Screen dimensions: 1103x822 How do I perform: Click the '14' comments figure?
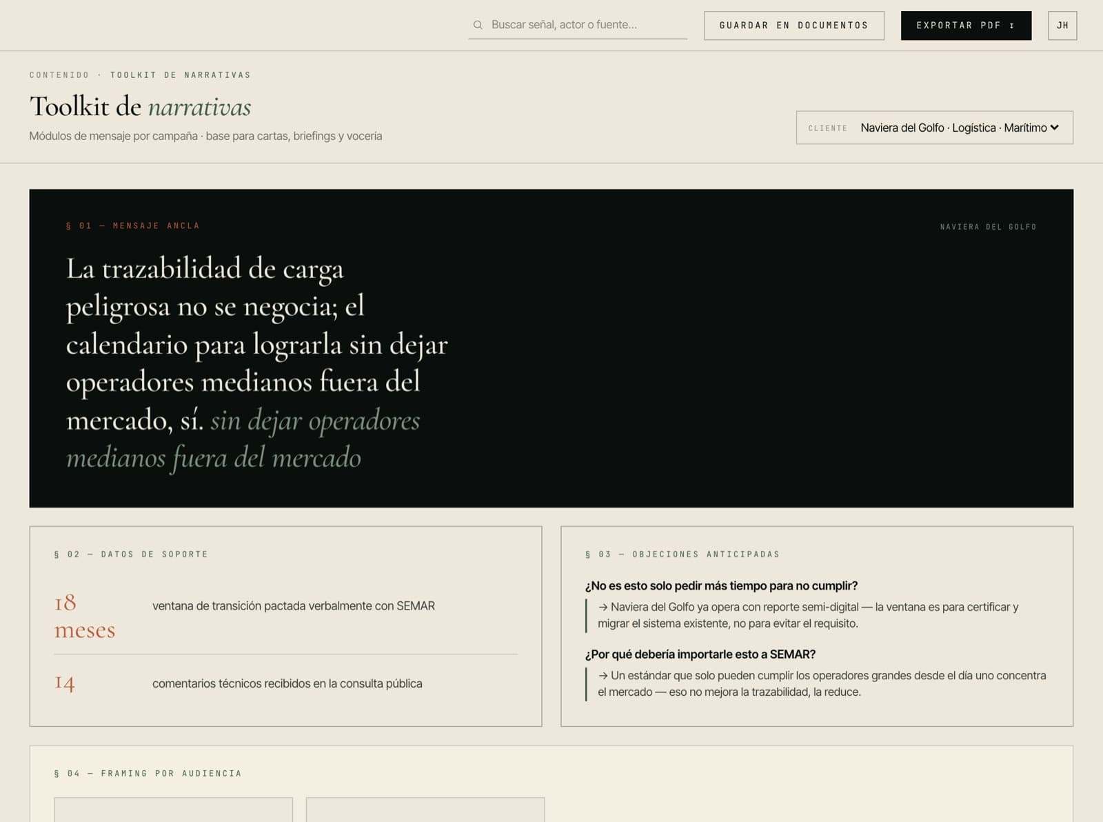[65, 683]
